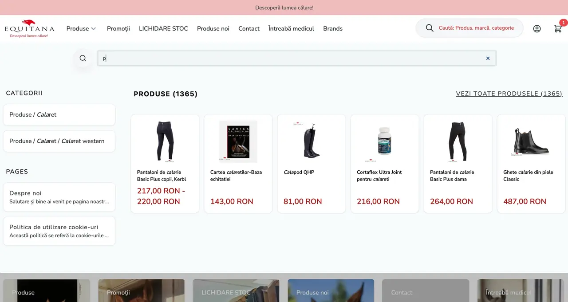
Task: Open Pantaloni de calarie Basic Plus copii thumbnail
Action: coord(165,141)
